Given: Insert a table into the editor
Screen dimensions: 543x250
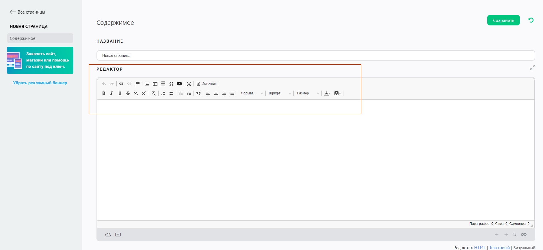Looking at the screenshot, I should (x=155, y=84).
